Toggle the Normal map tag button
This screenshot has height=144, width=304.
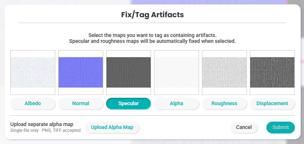tap(81, 104)
